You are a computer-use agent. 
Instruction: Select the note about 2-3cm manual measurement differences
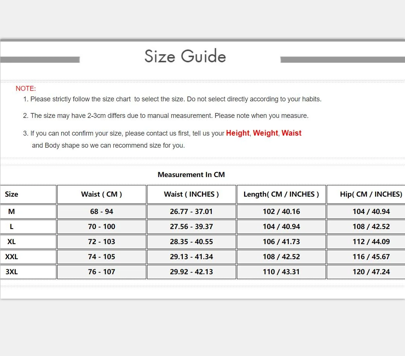(x=166, y=116)
